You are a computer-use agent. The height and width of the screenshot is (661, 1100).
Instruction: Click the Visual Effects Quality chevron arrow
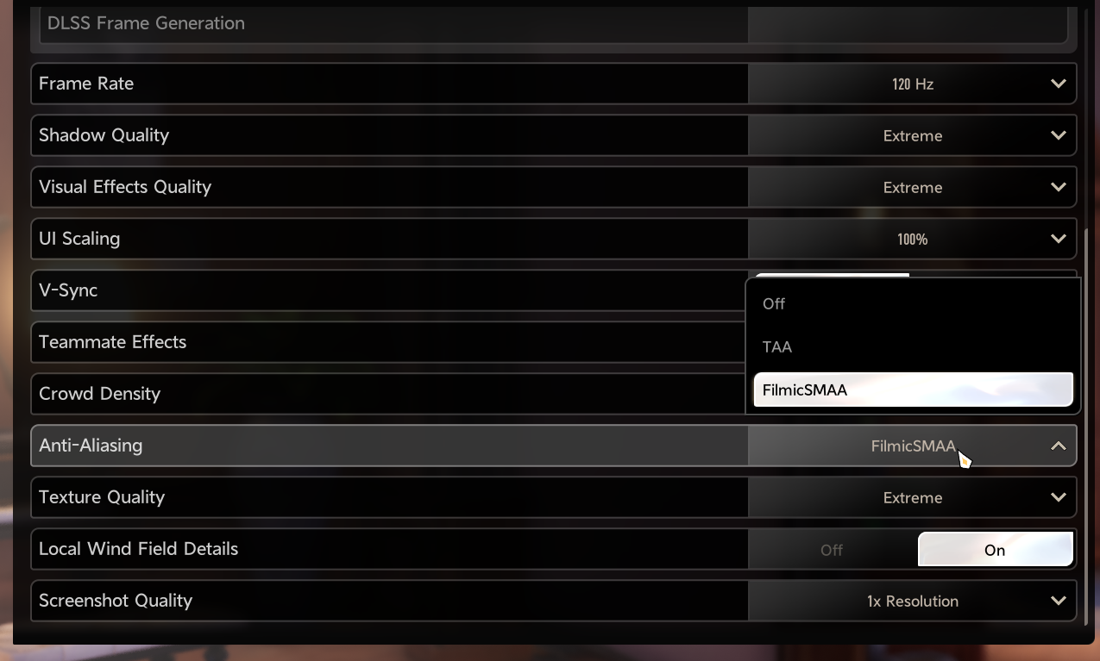(1058, 187)
